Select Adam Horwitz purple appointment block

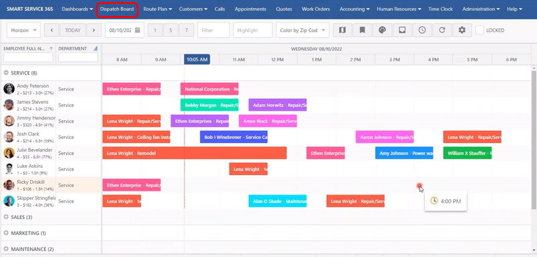coord(277,105)
